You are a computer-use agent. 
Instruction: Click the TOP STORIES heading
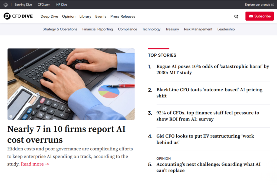[162, 55]
